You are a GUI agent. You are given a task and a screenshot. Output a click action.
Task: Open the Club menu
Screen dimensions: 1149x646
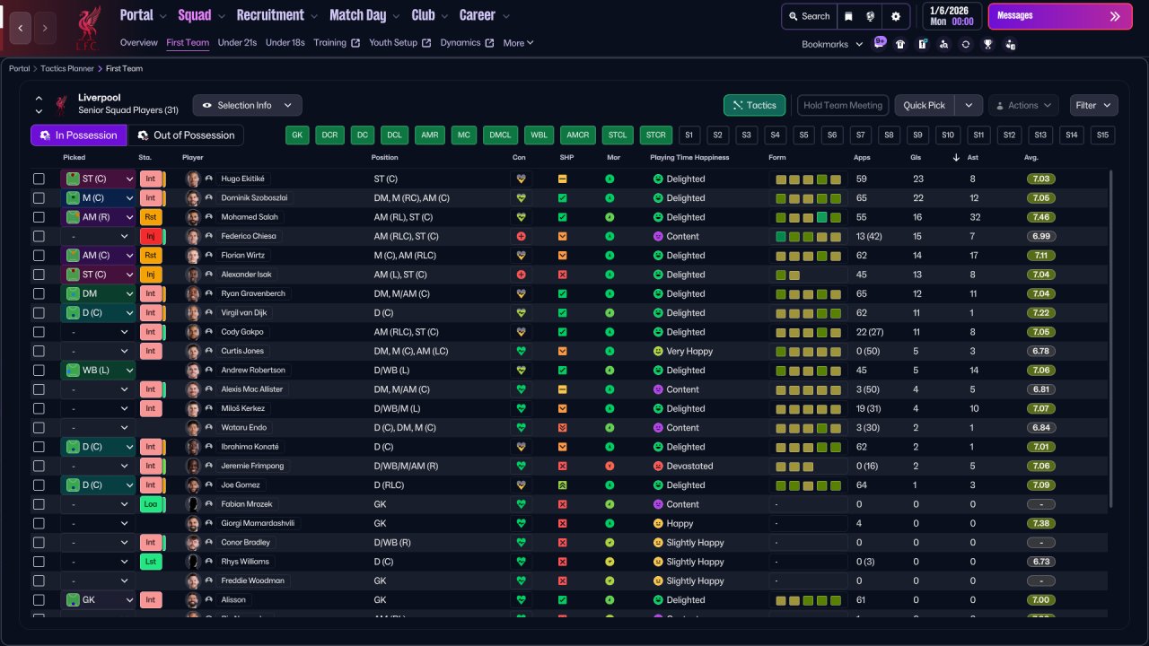pyautogui.click(x=430, y=15)
